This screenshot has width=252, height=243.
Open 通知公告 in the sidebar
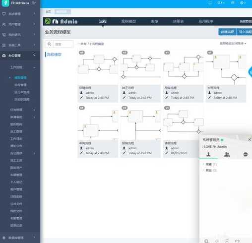[16, 146]
